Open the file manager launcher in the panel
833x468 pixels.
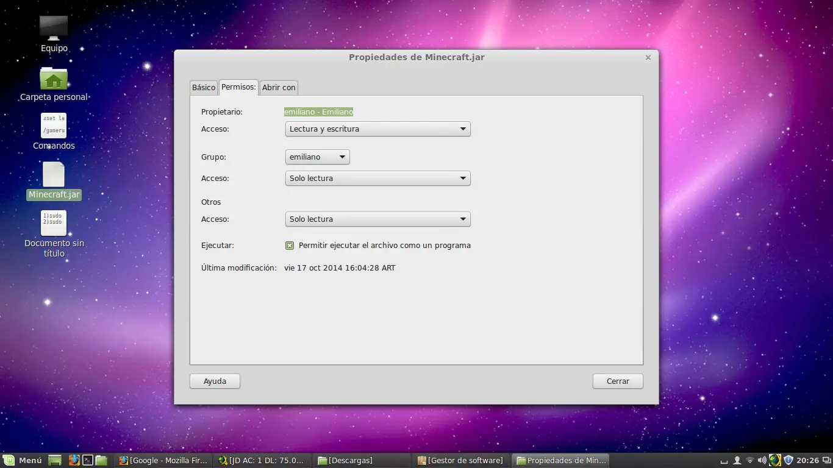(x=101, y=461)
